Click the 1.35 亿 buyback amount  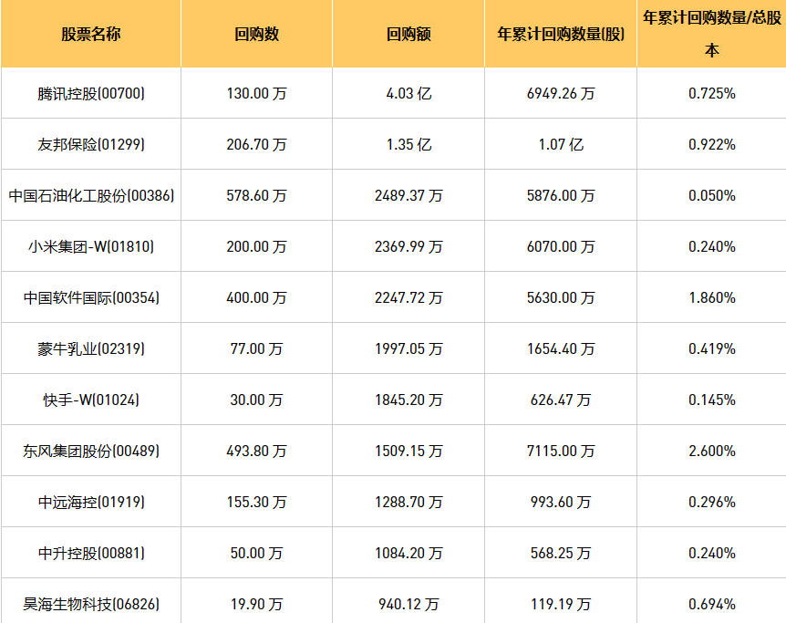409,145
